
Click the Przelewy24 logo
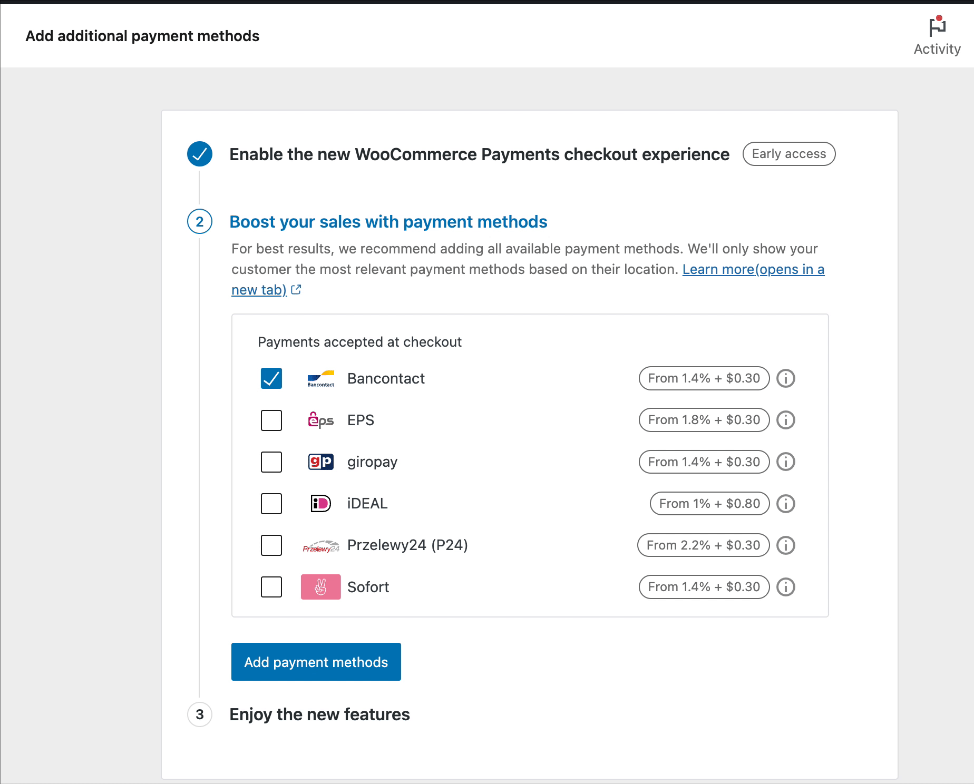(x=320, y=545)
